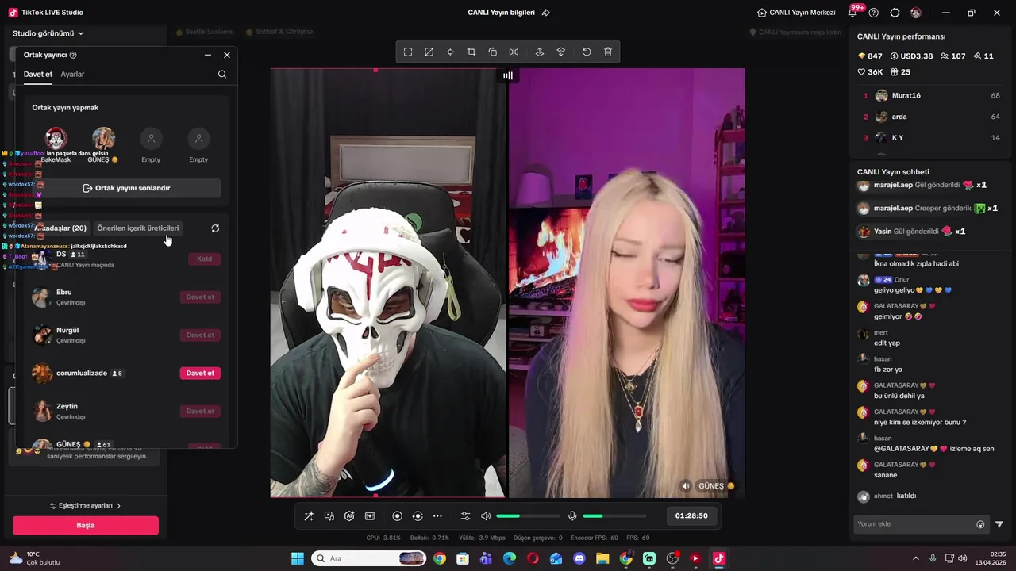Select the GÜNEŞ co-host avatar

click(103, 139)
